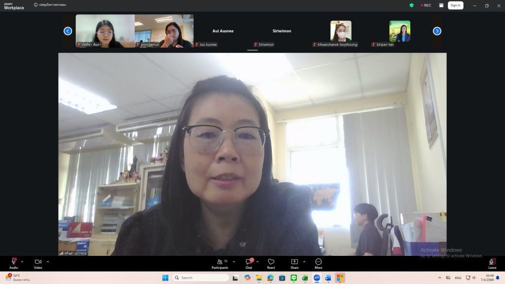Start sharing with the Share button

(x=294, y=262)
